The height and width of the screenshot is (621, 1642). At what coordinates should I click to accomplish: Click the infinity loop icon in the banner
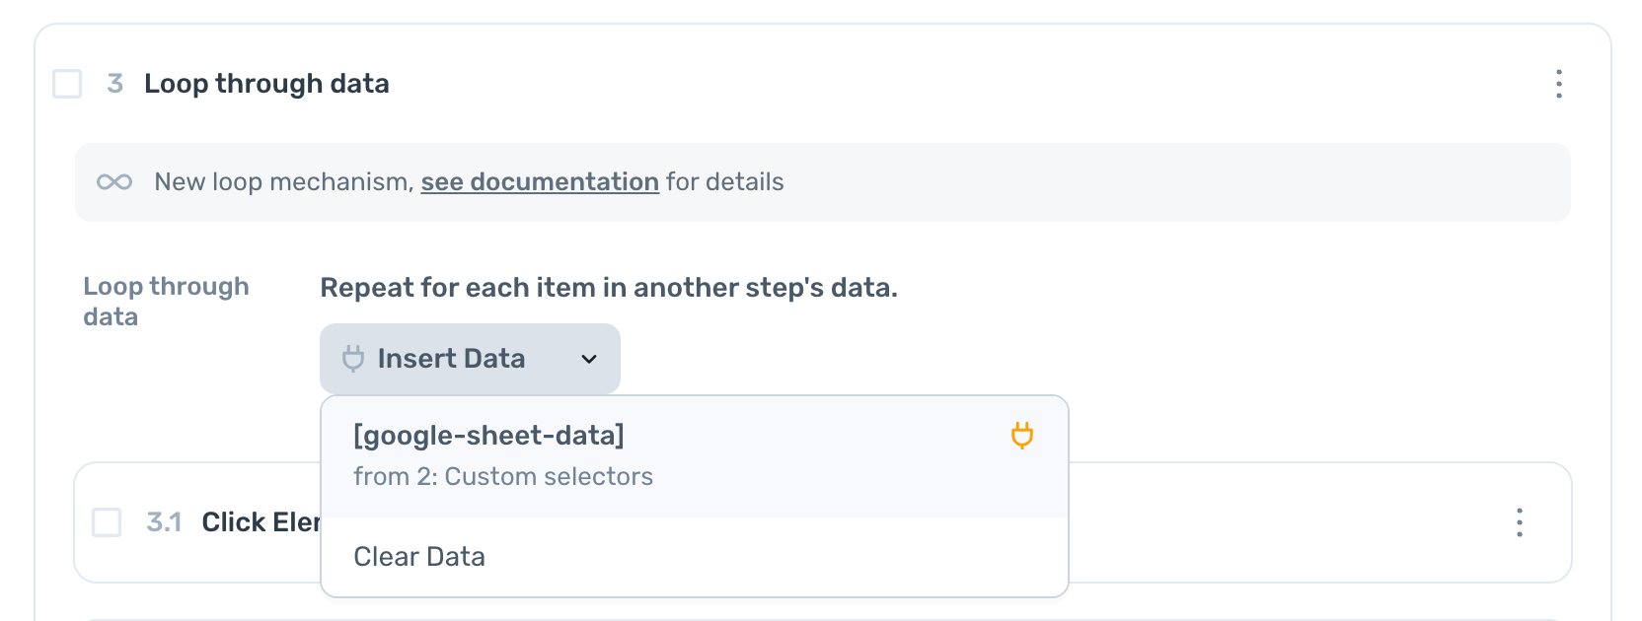click(x=114, y=182)
